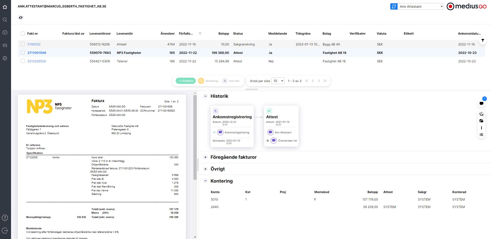Sort by the Belopp column header
Viewport: 491px width, 239px height.
[223, 34]
